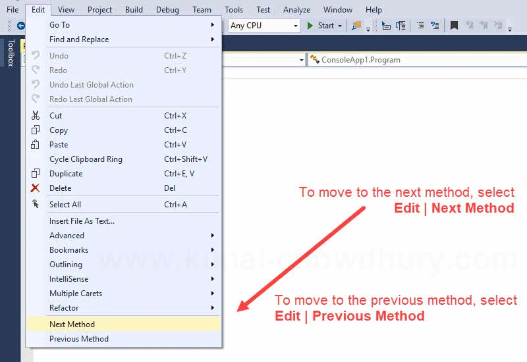
Task: Select the highlighted Next Method item
Action: (123, 324)
